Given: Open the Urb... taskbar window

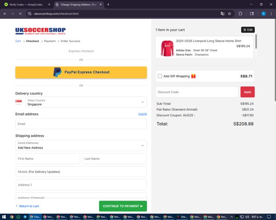Looking at the screenshot, I should click(x=182, y=217).
